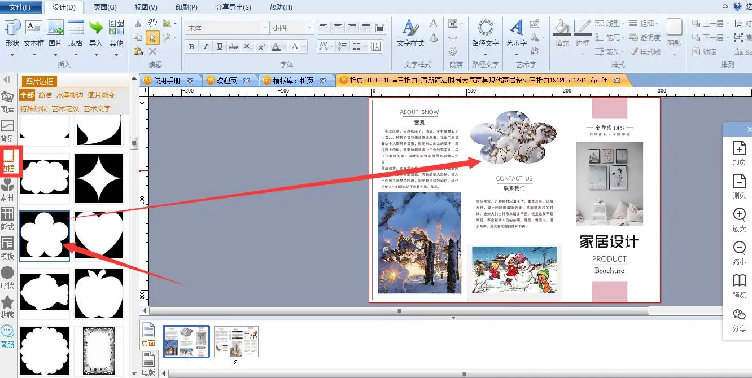Click the 加页 add page icon
The width and height of the screenshot is (752, 378).
[739, 152]
